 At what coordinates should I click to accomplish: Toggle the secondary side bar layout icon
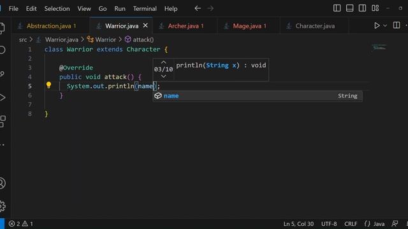point(362,8)
